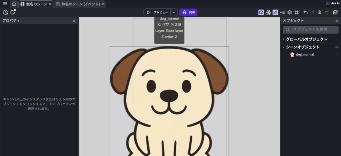The height and width of the screenshot is (156, 341).
Task: Toggle the properties panel pencil icon
Action: [x=275, y=12]
